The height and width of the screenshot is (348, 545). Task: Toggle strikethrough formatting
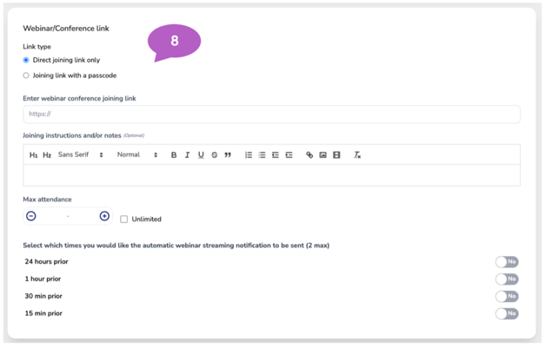pos(215,154)
